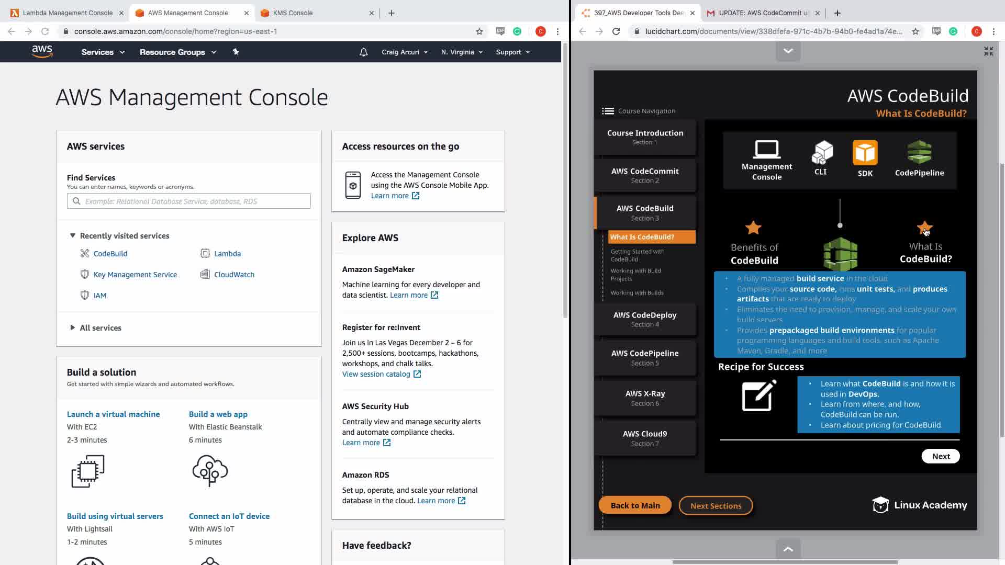Click the AWS logo home icon

click(42, 51)
